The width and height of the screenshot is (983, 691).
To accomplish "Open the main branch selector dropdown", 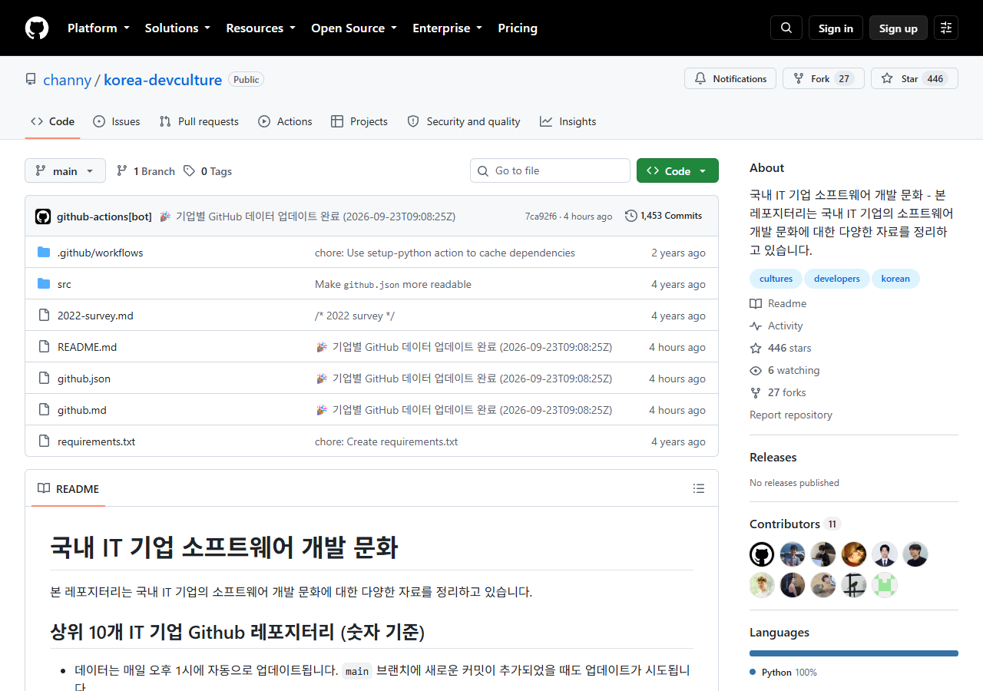I will [65, 170].
